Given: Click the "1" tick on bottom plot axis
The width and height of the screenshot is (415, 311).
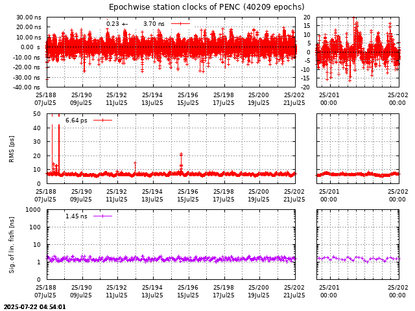Looking at the screenshot, I should [x=39, y=262].
